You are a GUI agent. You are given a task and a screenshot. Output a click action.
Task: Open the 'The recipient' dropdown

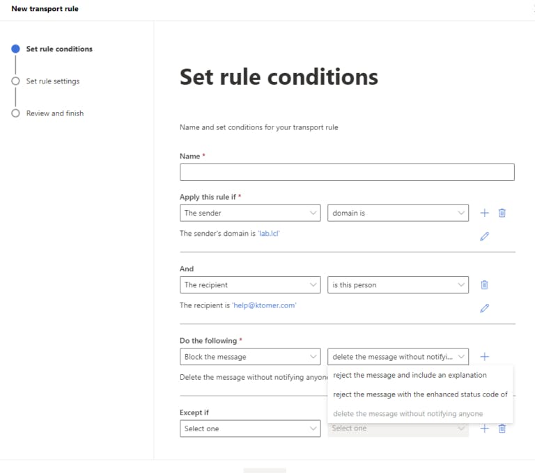click(250, 284)
